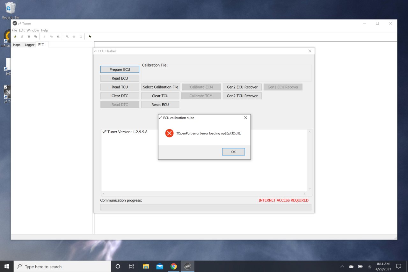
Task: Click the OneDrive cloud tray icon
Action: point(351,266)
